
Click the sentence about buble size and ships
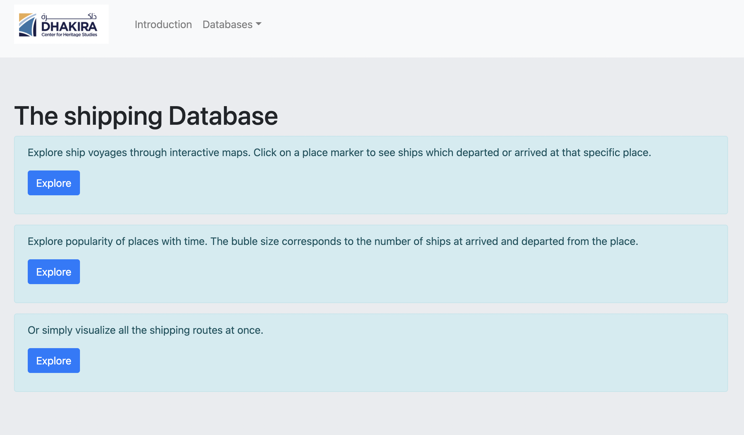424,241
